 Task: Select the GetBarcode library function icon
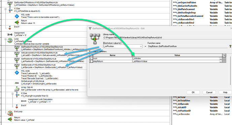point(17,66)
